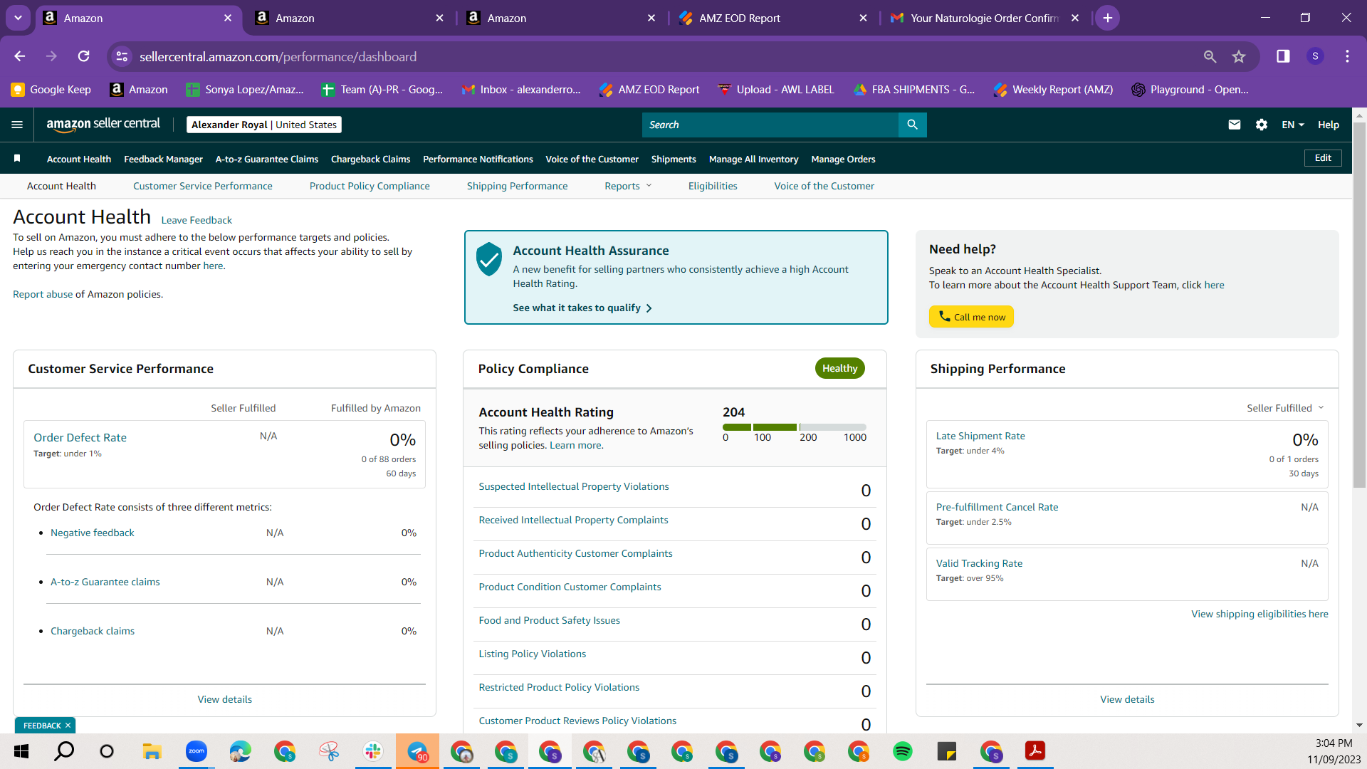Open the Seller Fulfilled shipping dropdown

(1285, 408)
